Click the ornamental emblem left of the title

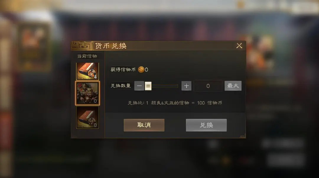tap(82, 46)
